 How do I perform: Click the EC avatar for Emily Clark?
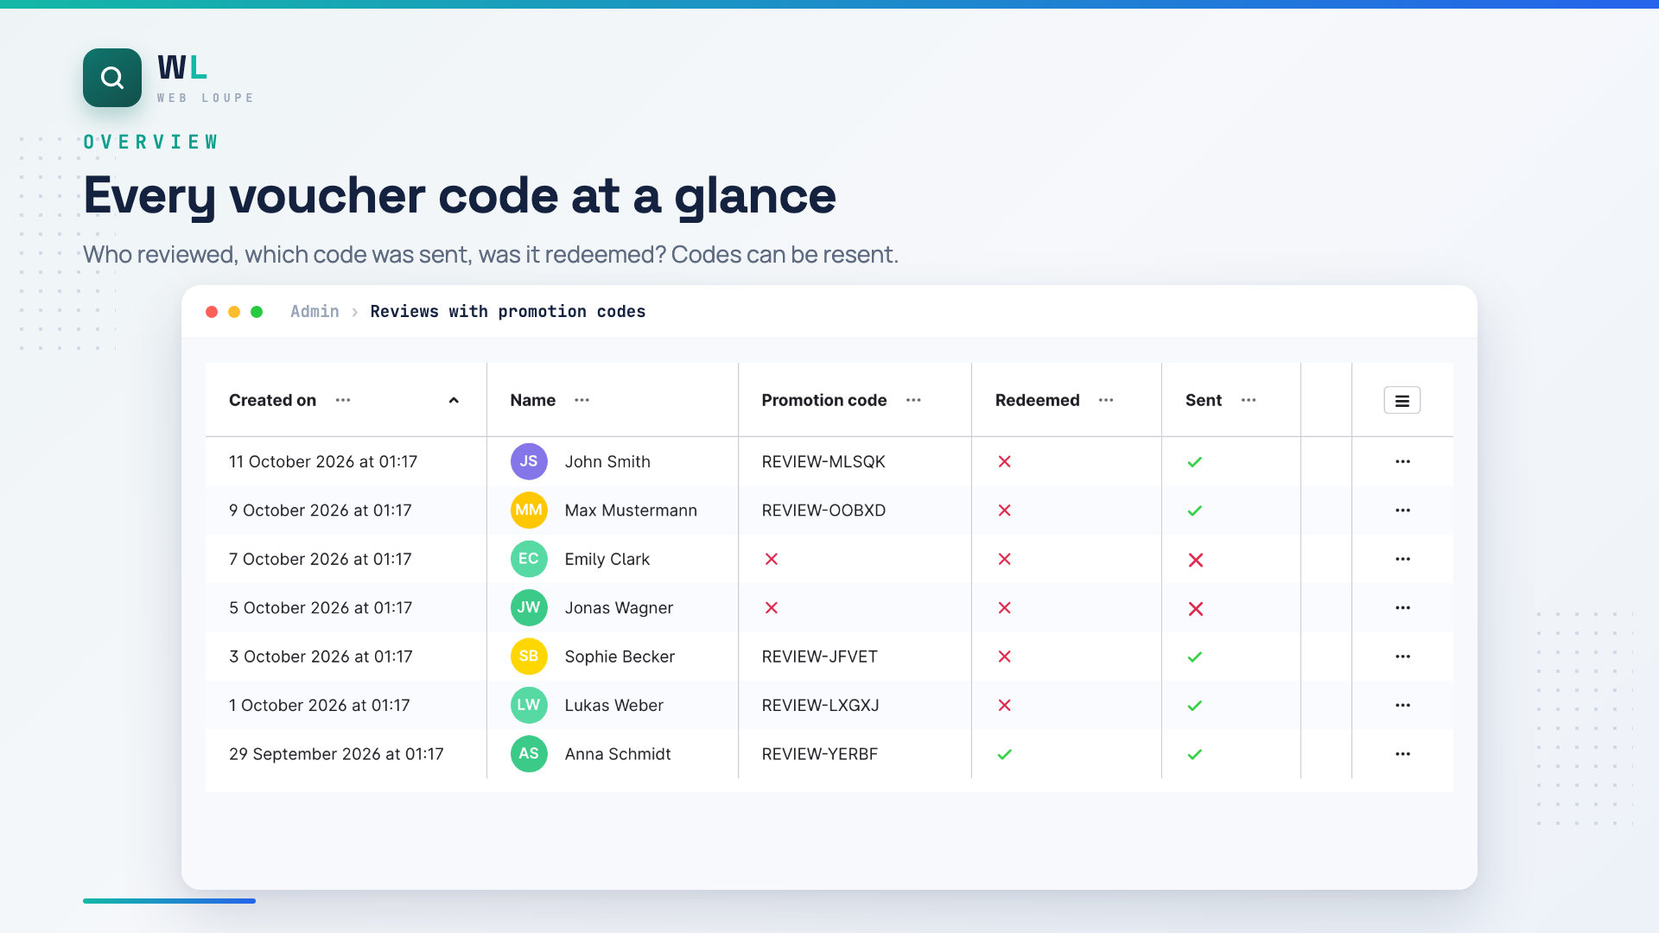pos(529,559)
